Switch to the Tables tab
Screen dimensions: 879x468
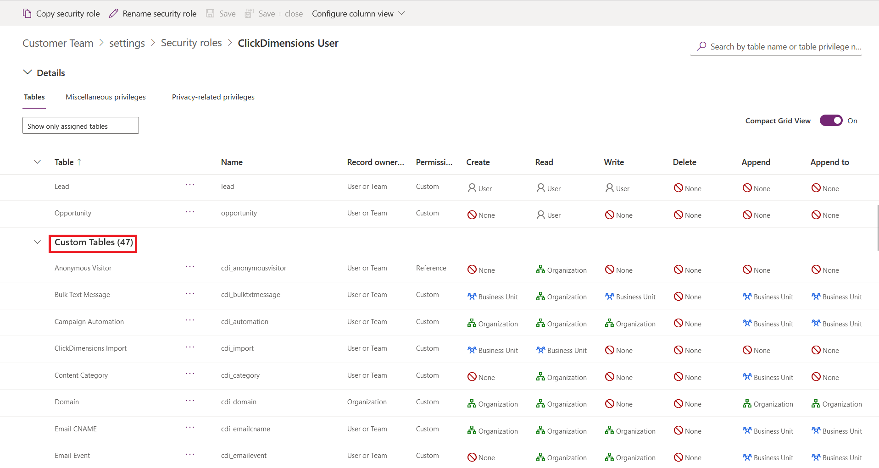[x=34, y=97]
